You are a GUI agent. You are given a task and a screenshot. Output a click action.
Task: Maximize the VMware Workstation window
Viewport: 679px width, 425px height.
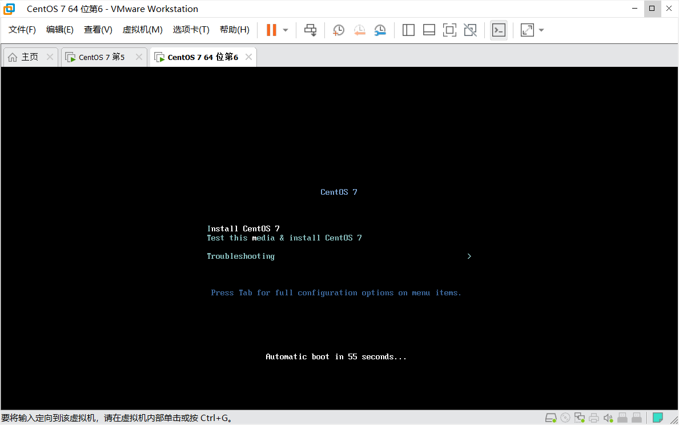[652, 8]
